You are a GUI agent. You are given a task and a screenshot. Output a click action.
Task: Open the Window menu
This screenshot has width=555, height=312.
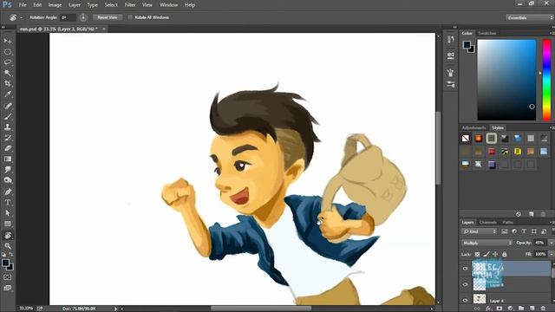(168, 5)
